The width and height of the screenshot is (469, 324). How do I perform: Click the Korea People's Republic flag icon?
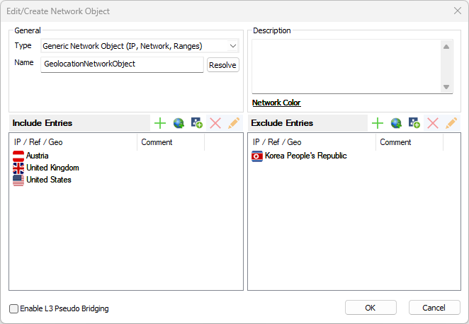[257, 156]
